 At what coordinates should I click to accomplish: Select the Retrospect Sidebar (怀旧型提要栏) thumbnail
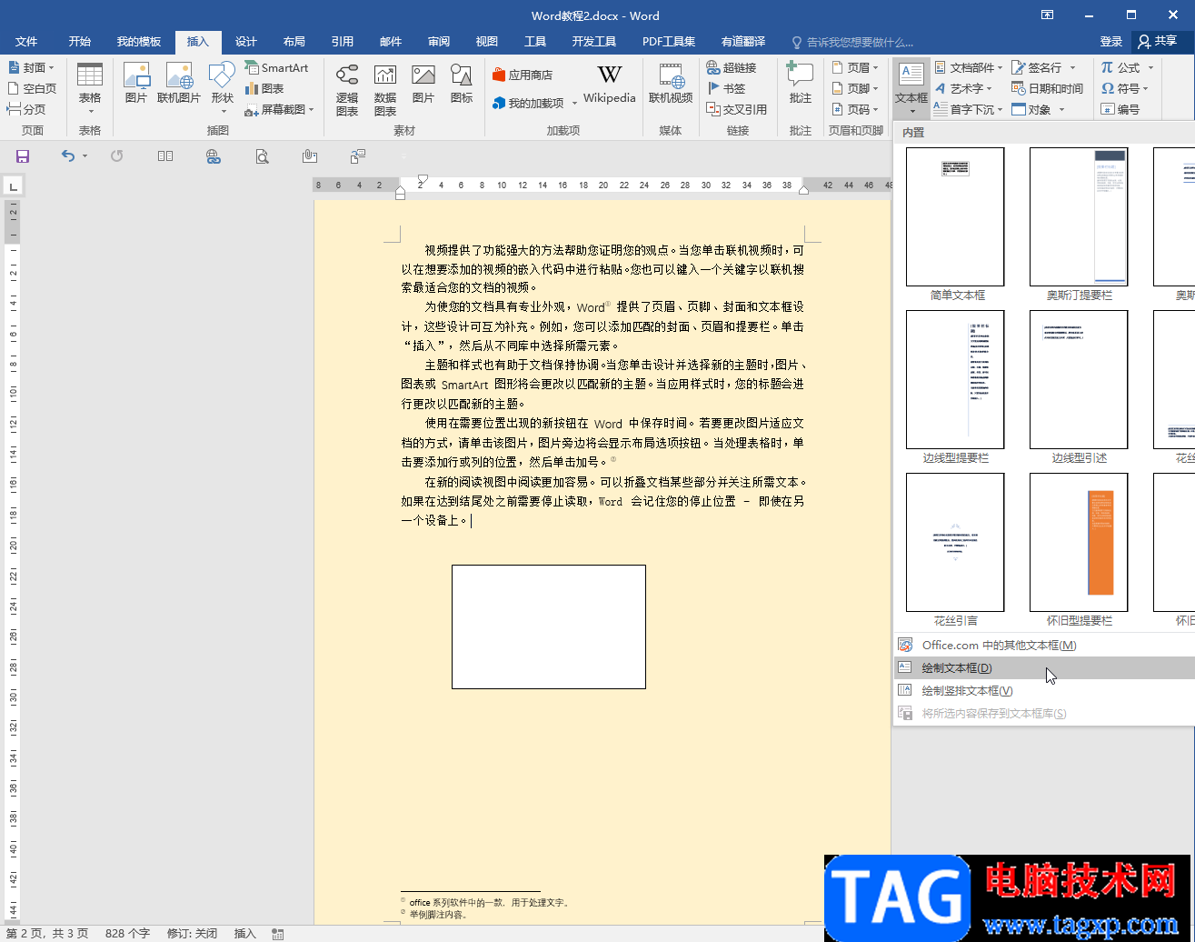(1079, 543)
